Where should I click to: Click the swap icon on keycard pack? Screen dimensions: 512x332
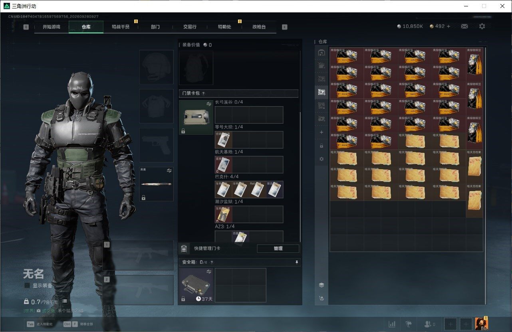208,104
